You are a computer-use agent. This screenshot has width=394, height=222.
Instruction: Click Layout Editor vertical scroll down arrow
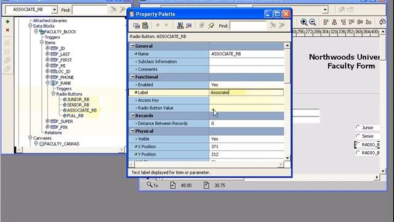(x=383, y=171)
